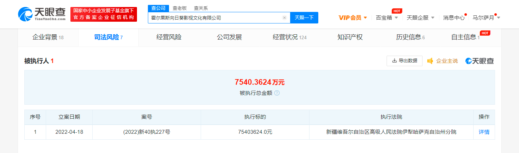
Task: Switch to 查关系 search tab
Action: coord(201,8)
